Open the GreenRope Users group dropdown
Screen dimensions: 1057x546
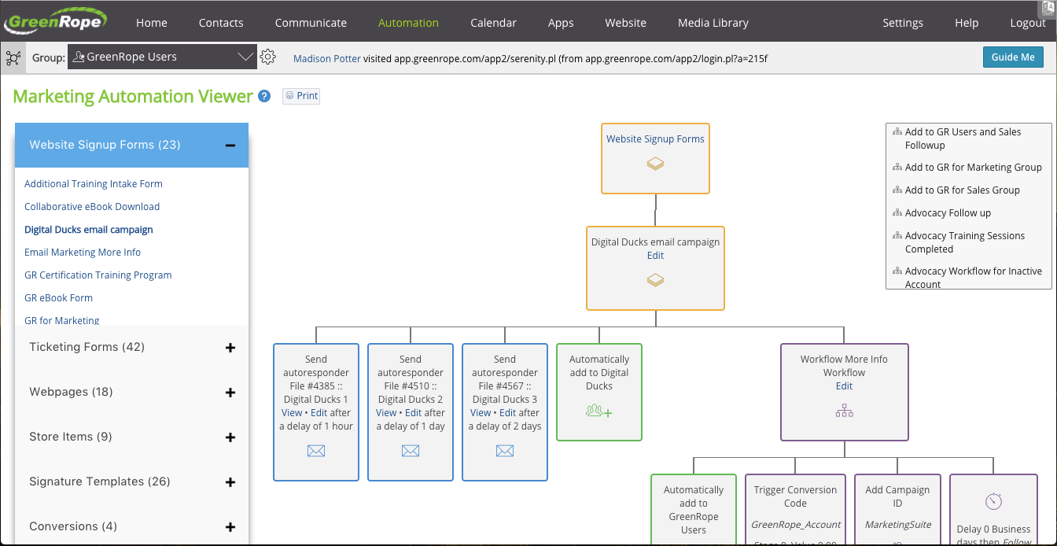tap(163, 57)
